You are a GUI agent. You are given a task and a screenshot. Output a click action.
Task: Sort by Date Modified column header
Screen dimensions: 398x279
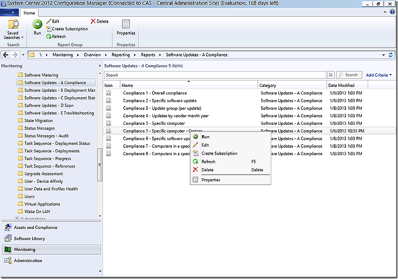tap(347, 85)
